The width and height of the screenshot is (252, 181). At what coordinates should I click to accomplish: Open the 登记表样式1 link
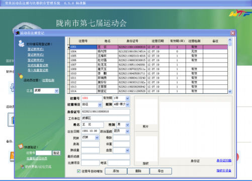click(36, 49)
